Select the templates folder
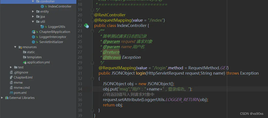Image resolution: width=268 pixels, height=118 pixels. (34, 57)
